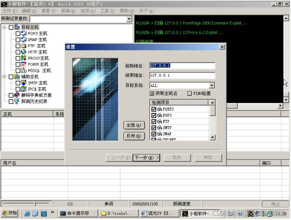The height and width of the screenshot is (220, 291).
Task: Enable PING检查 checkbox
Action: [189, 93]
